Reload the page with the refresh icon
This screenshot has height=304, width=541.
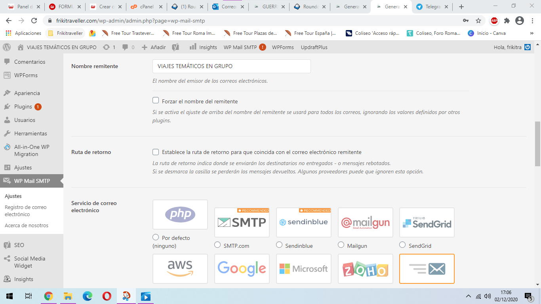coord(34,21)
